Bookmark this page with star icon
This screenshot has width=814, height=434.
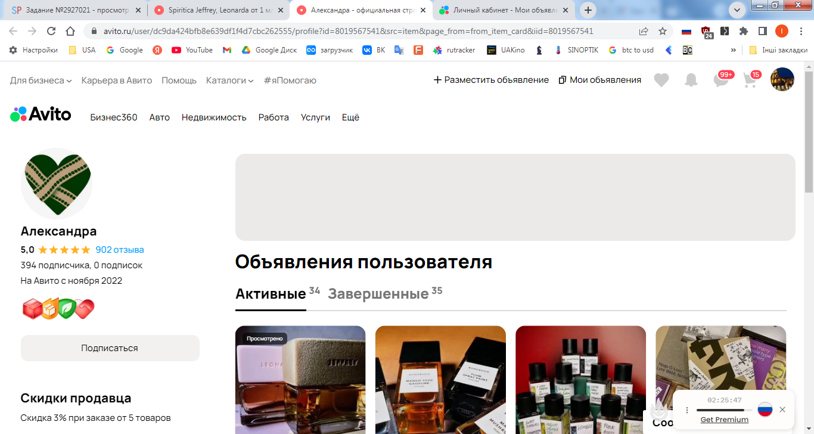point(663,31)
